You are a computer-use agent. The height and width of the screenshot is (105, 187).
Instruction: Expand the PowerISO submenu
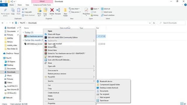(70, 77)
